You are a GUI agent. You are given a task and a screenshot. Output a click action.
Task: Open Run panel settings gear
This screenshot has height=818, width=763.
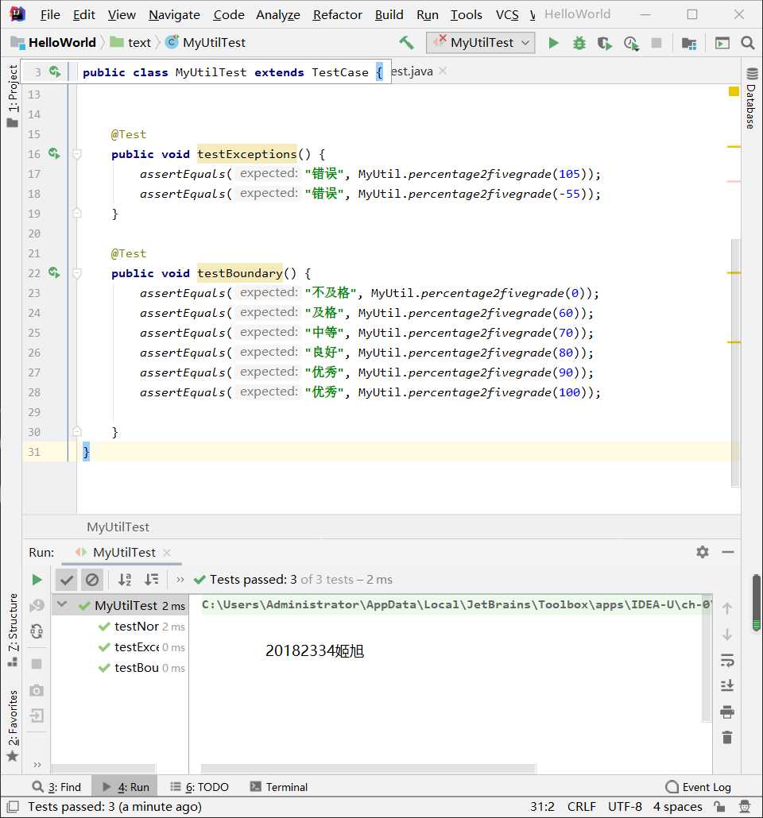click(703, 552)
